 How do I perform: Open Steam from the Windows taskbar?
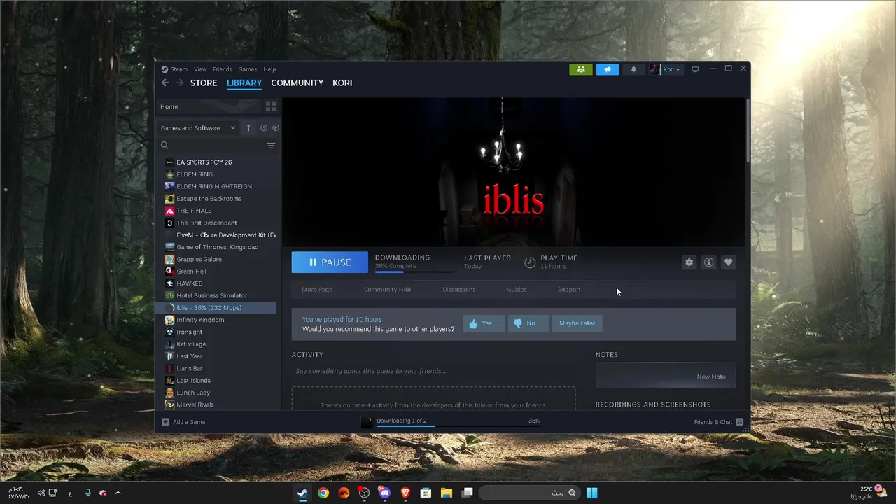[302, 493]
